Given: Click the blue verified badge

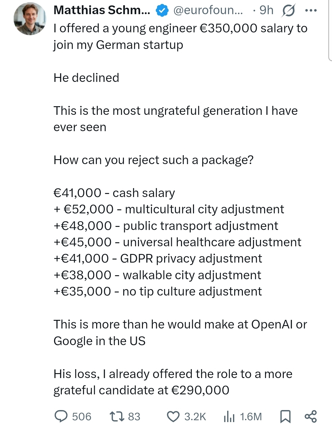Looking at the screenshot, I should point(162,11).
